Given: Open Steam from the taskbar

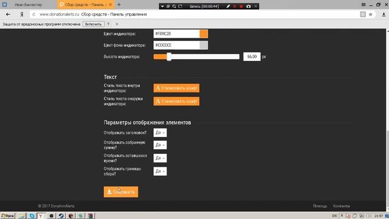Looking at the screenshot, I should click(x=61, y=216).
